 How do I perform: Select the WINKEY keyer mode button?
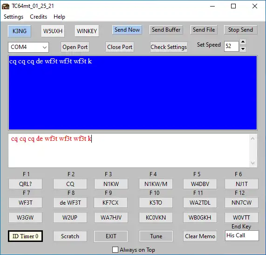(87, 31)
